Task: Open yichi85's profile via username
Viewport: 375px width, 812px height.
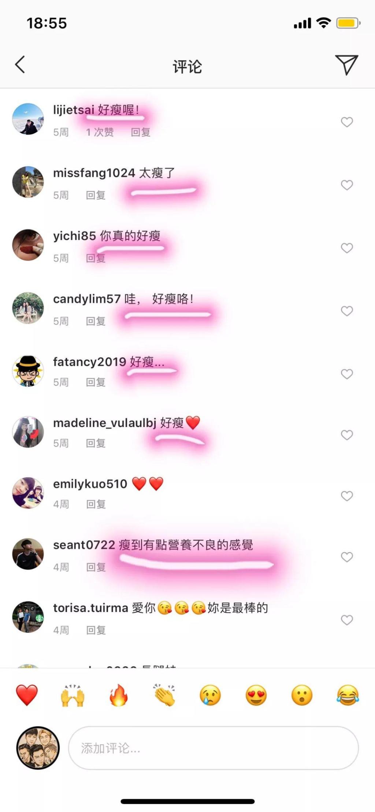Action: click(x=74, y=236)
